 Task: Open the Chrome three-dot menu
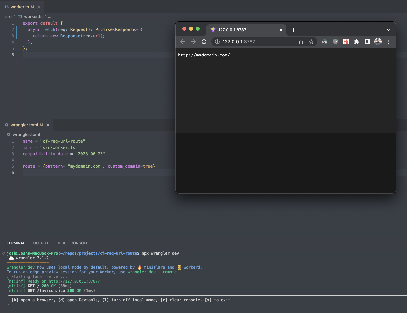click(389, 42)
